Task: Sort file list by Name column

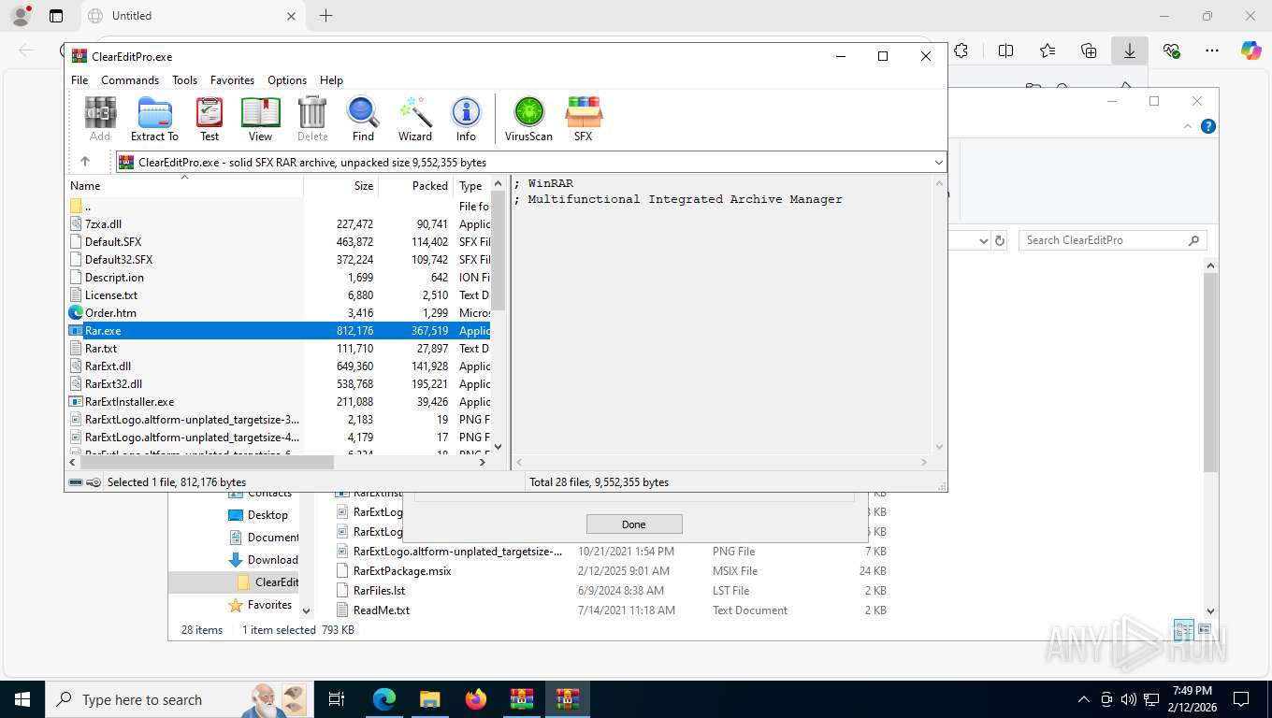Action: [x=184, y=186]
